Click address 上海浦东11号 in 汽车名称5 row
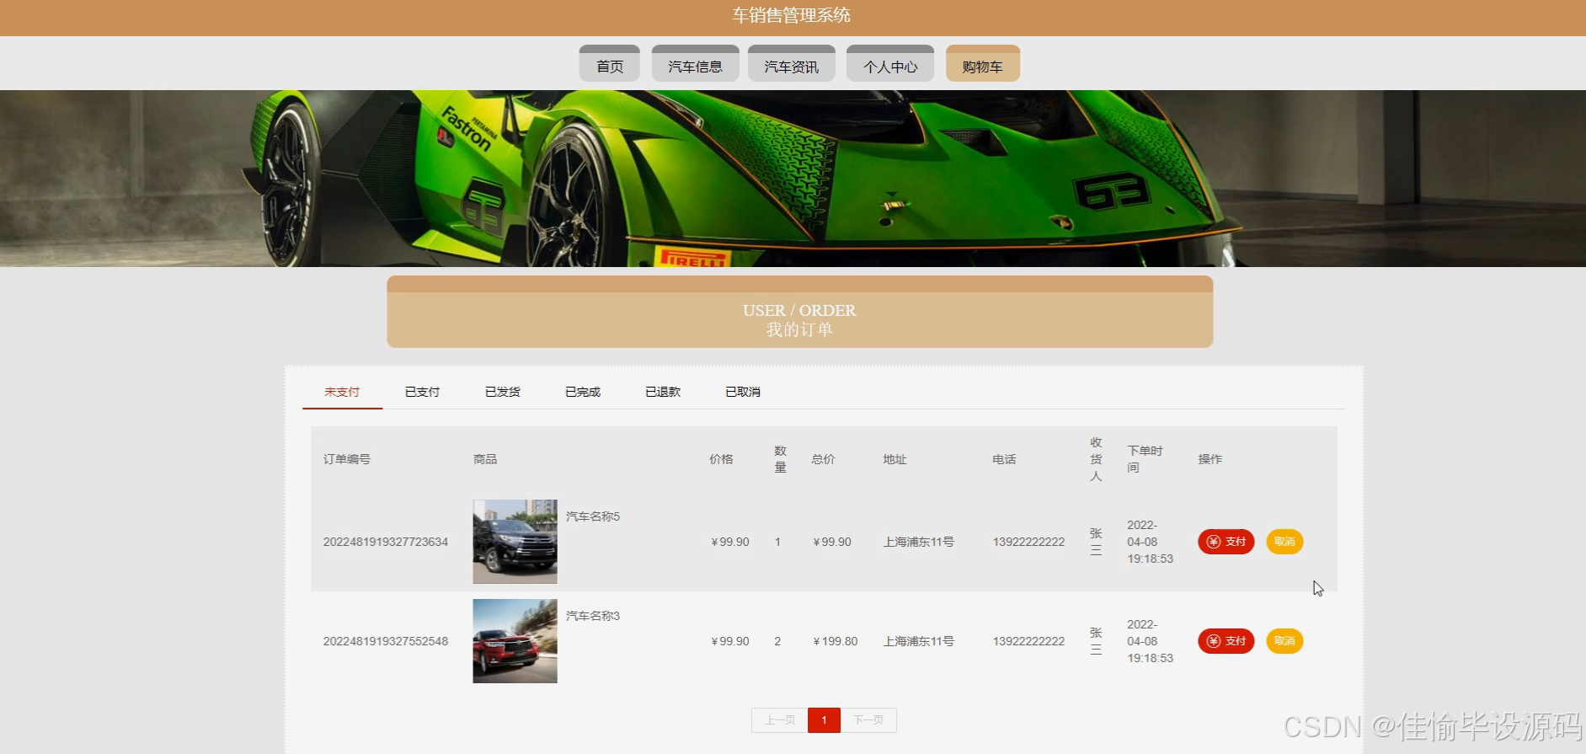 919,542
